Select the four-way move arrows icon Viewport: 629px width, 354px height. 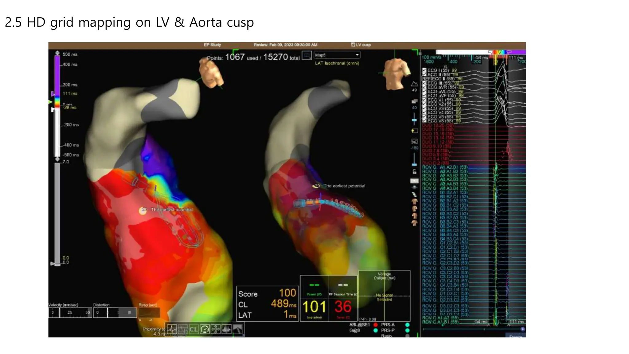pyautogui.click(x=216, y=329)
